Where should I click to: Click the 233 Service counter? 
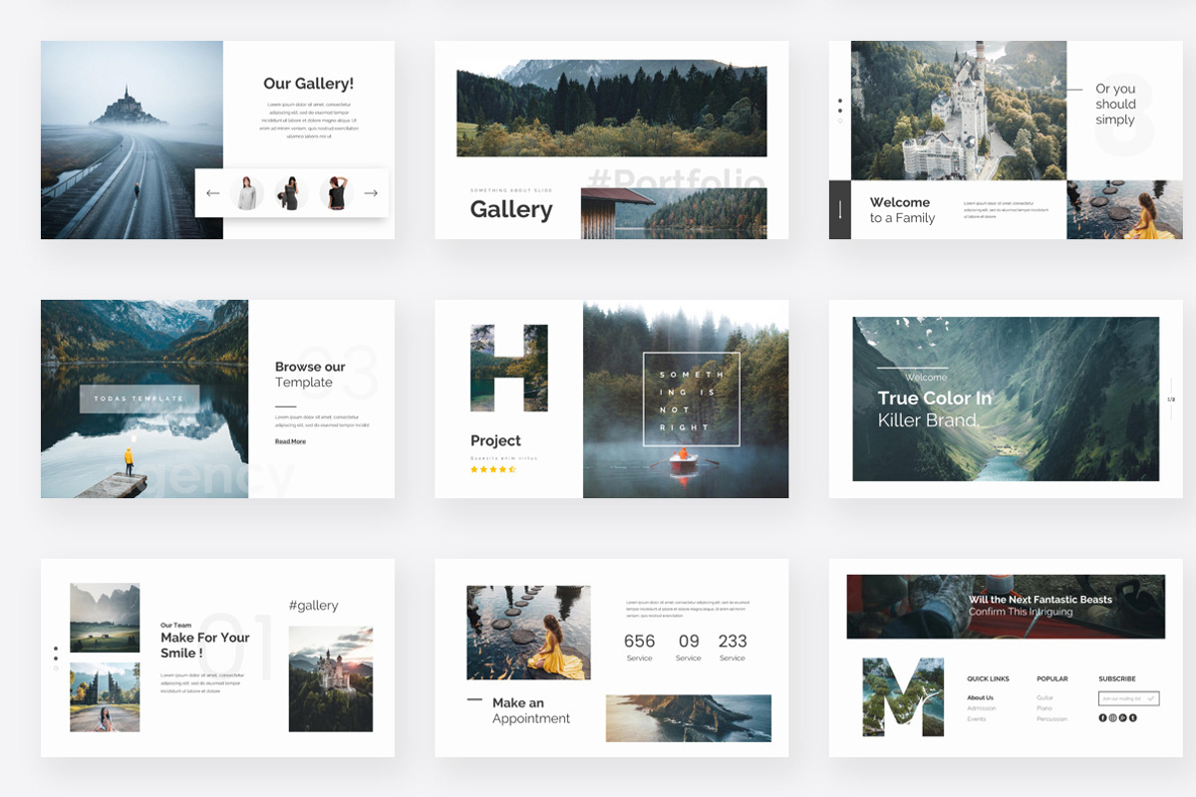pyautogui.click(x=733, y=647)
